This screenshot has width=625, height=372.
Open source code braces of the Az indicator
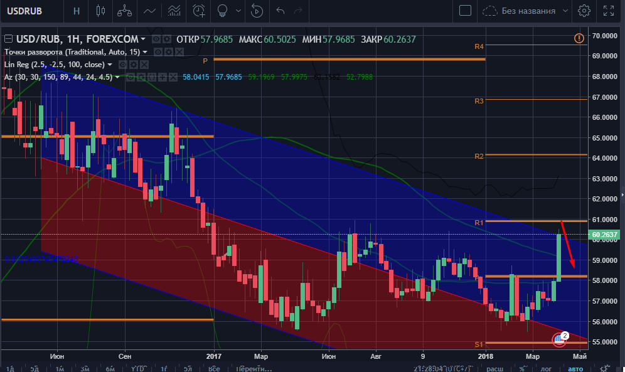click(x=152, y=77)
